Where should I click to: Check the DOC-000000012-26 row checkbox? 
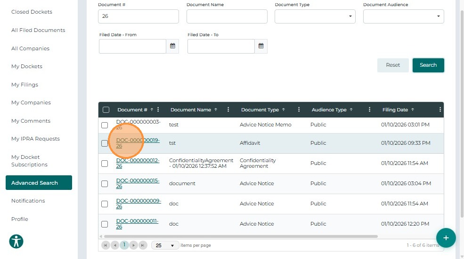click(105, 163)
